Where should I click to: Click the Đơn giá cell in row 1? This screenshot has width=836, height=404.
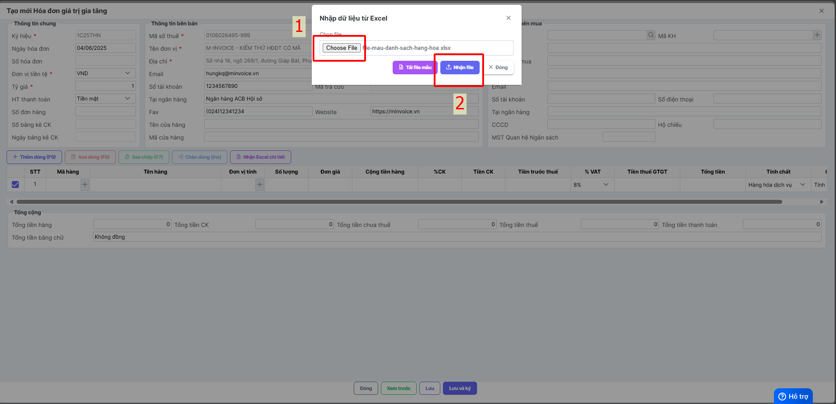coord(330,185)
